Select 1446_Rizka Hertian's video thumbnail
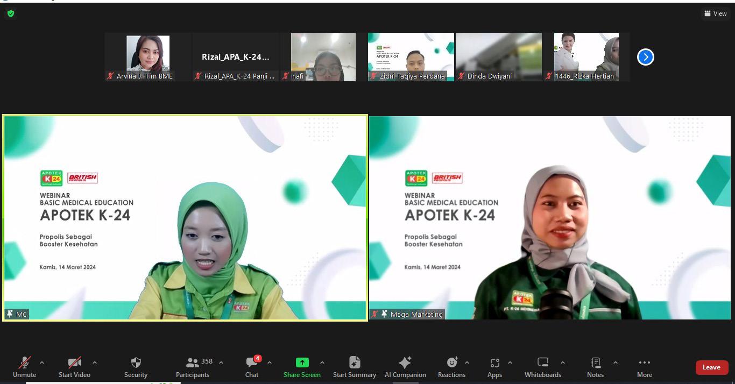 coord(586,57)
